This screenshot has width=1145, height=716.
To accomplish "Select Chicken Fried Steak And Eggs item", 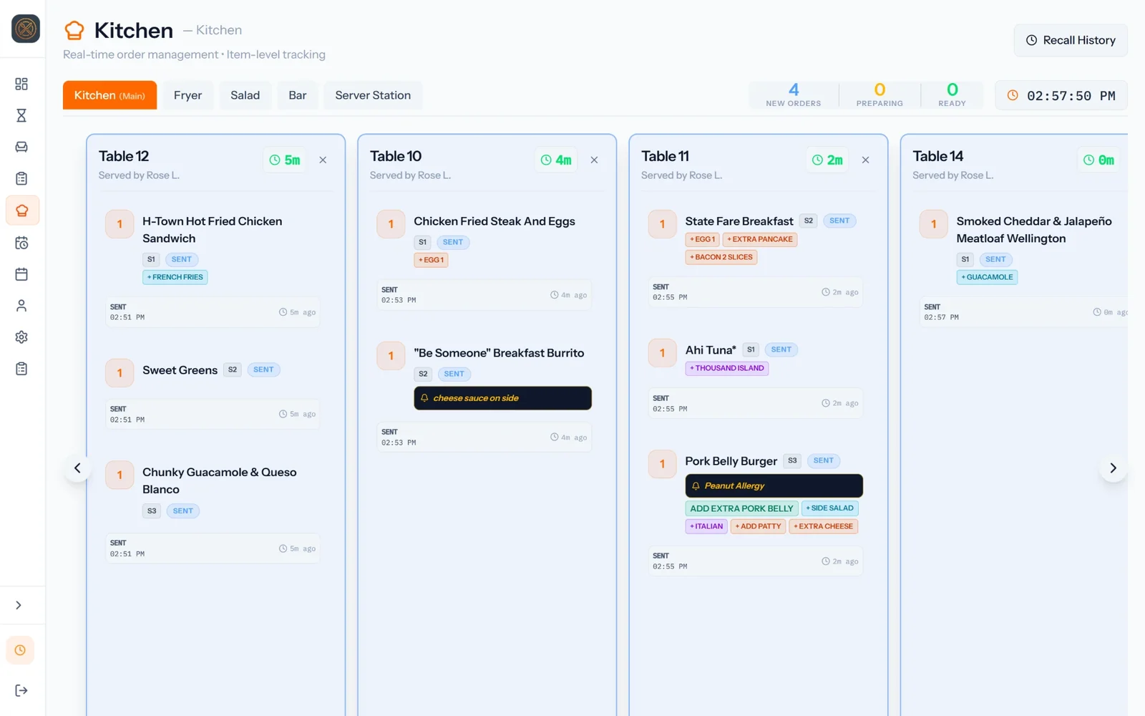I will tap(494, 221).
